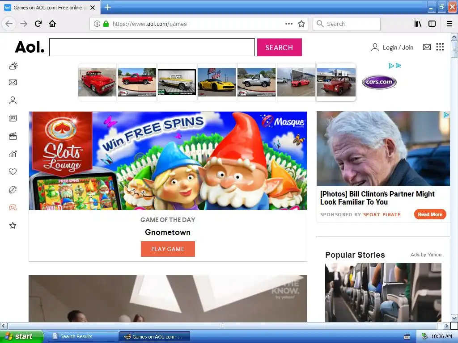Open the star favorites sidebar icon

coord(13,225)
